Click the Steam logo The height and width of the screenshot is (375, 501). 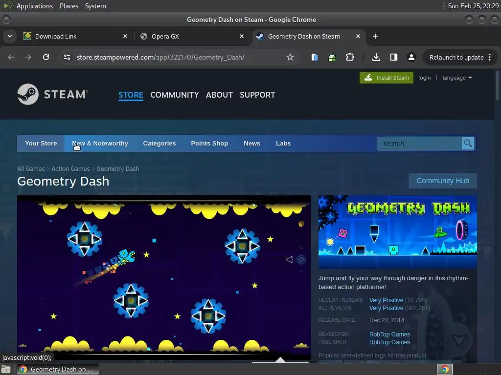click(x=53, y=94)
